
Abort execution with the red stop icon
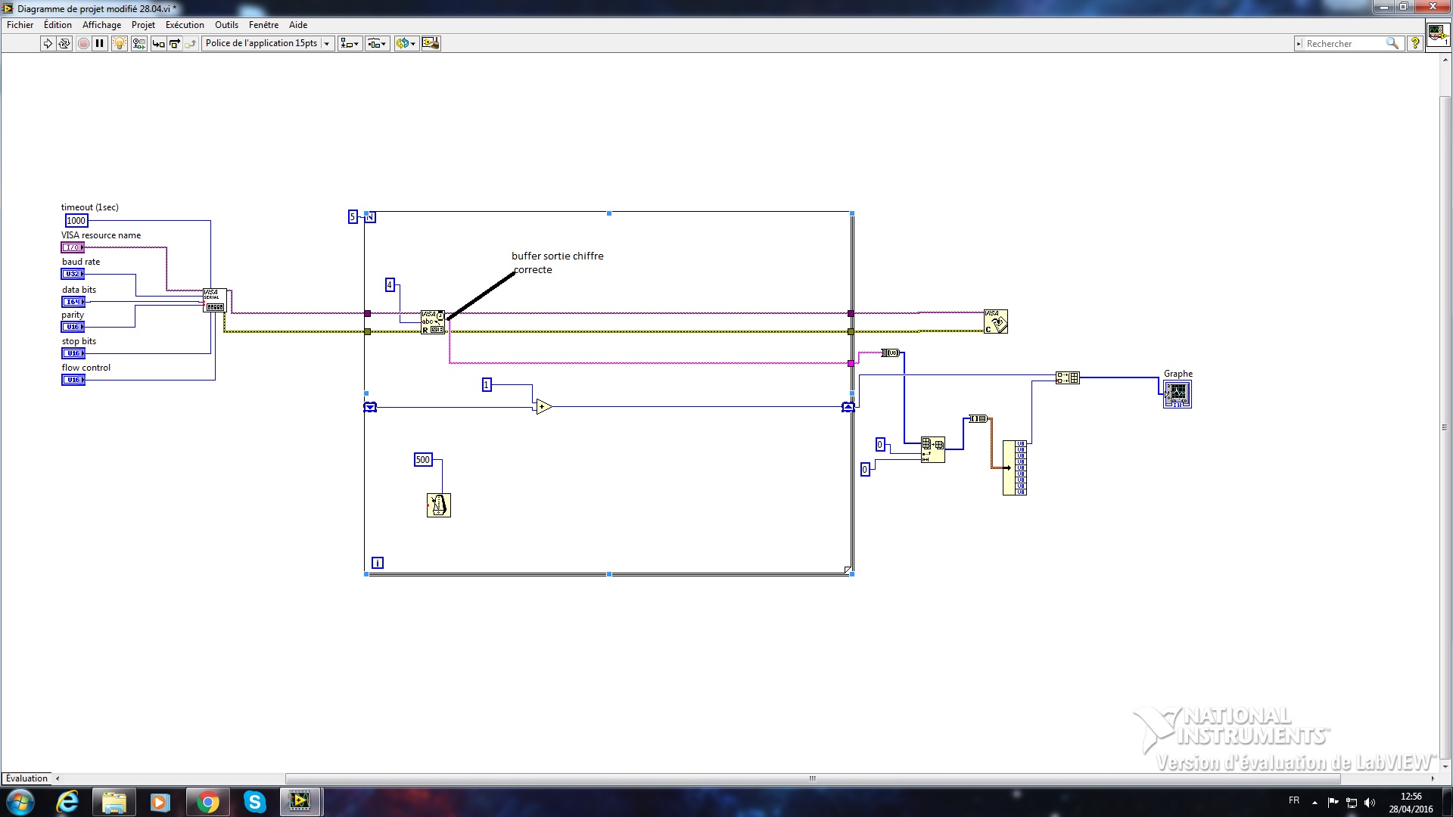click(82, 43)
